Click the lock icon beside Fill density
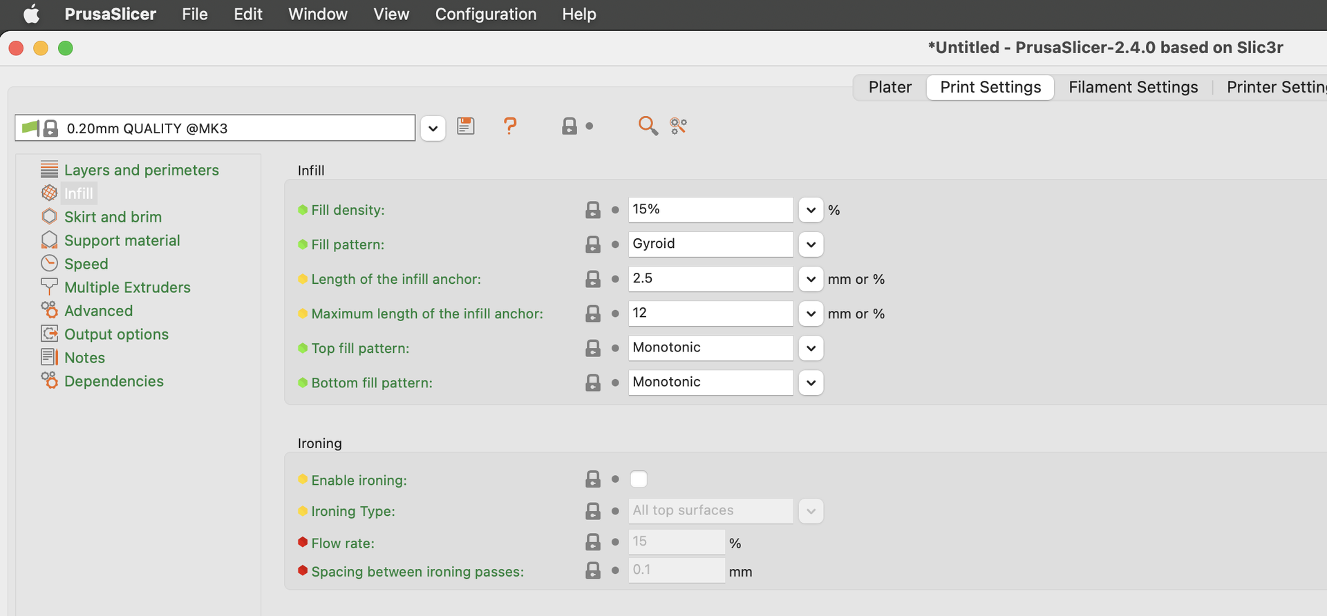This screenshot has width=1327, height=616. [x=593, y=210]
